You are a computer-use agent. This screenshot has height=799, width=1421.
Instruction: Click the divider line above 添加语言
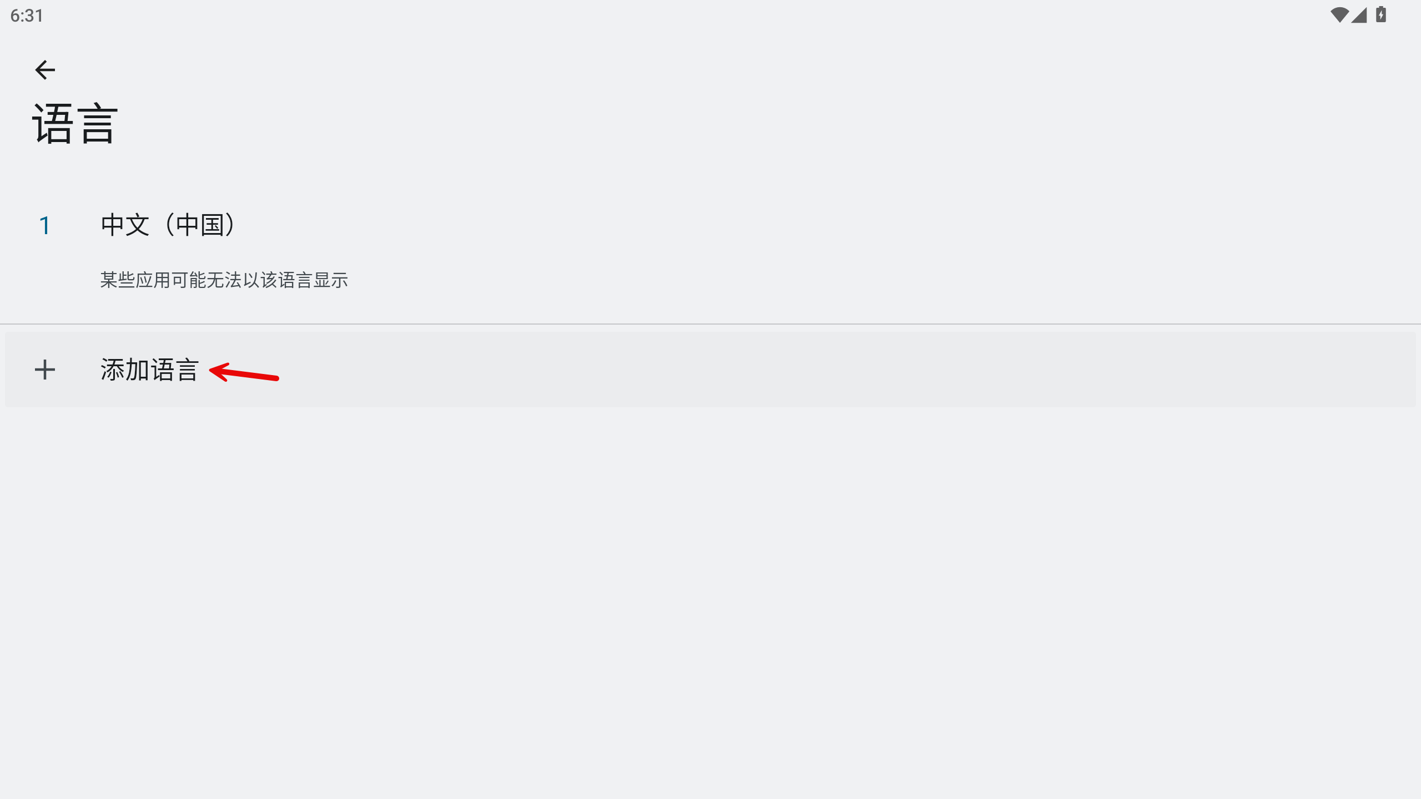click(710, 323)
